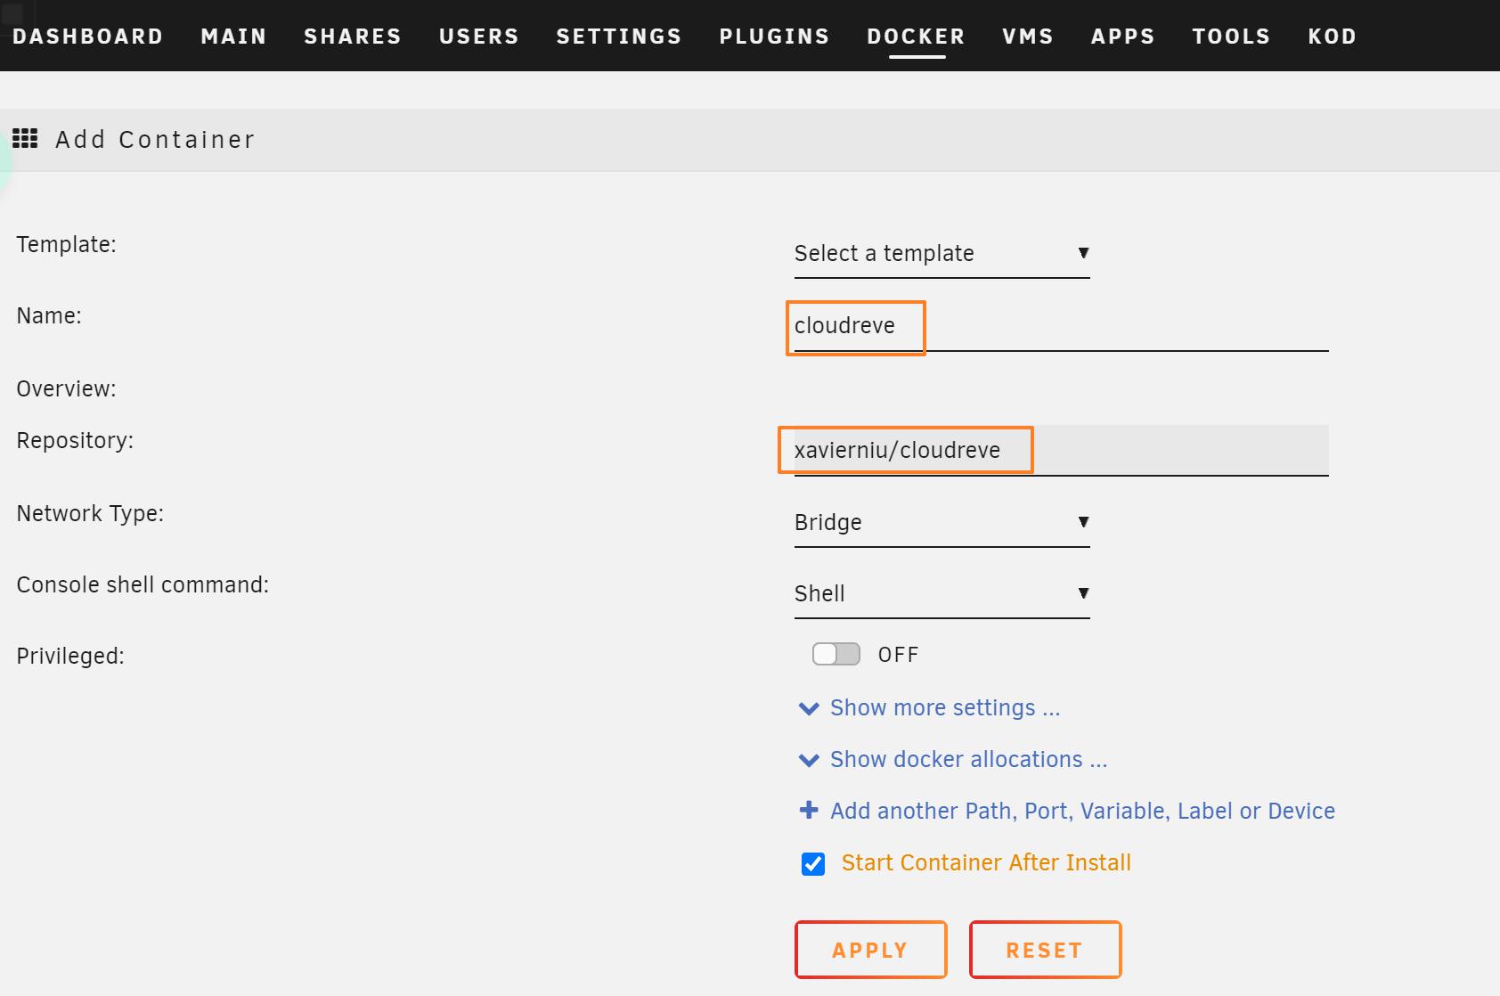Switch to the Shares tab

point(353,37)
